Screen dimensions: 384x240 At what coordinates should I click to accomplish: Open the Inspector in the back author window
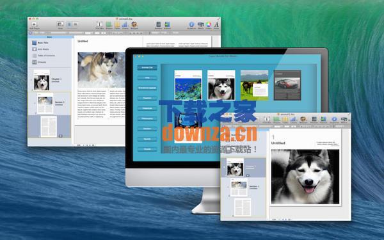191,24
